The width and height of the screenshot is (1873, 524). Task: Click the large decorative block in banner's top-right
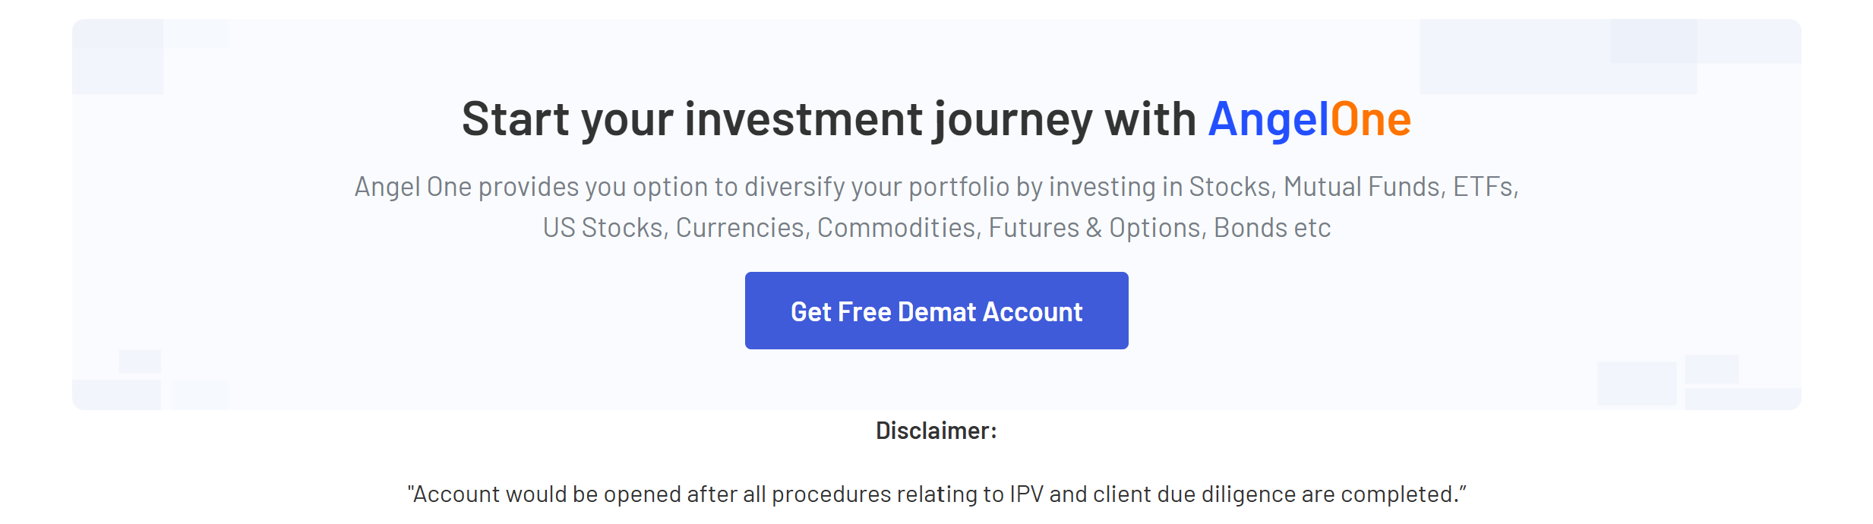[1559, 57]
